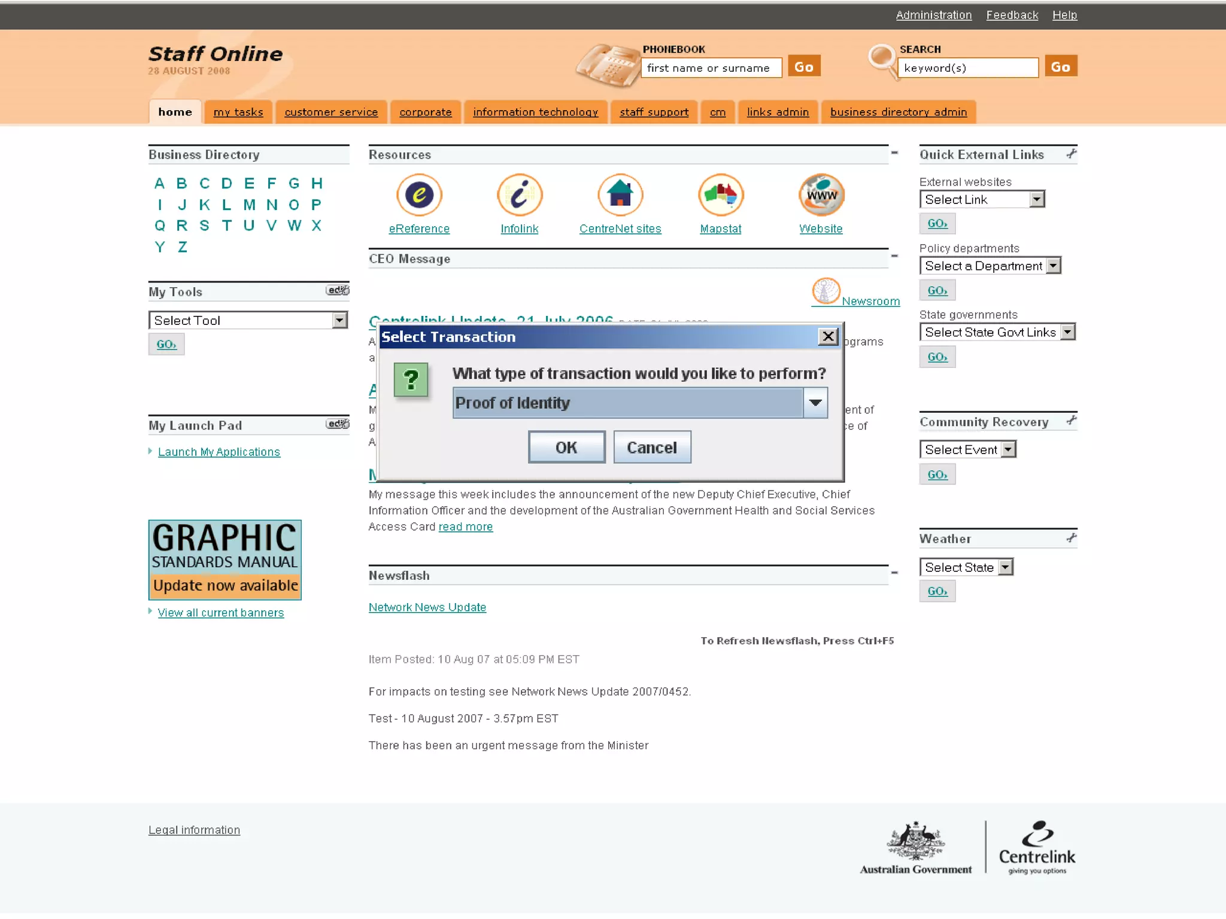1226x919 pixels.
Task: Click the read more link
Action: tap(466, 527)
